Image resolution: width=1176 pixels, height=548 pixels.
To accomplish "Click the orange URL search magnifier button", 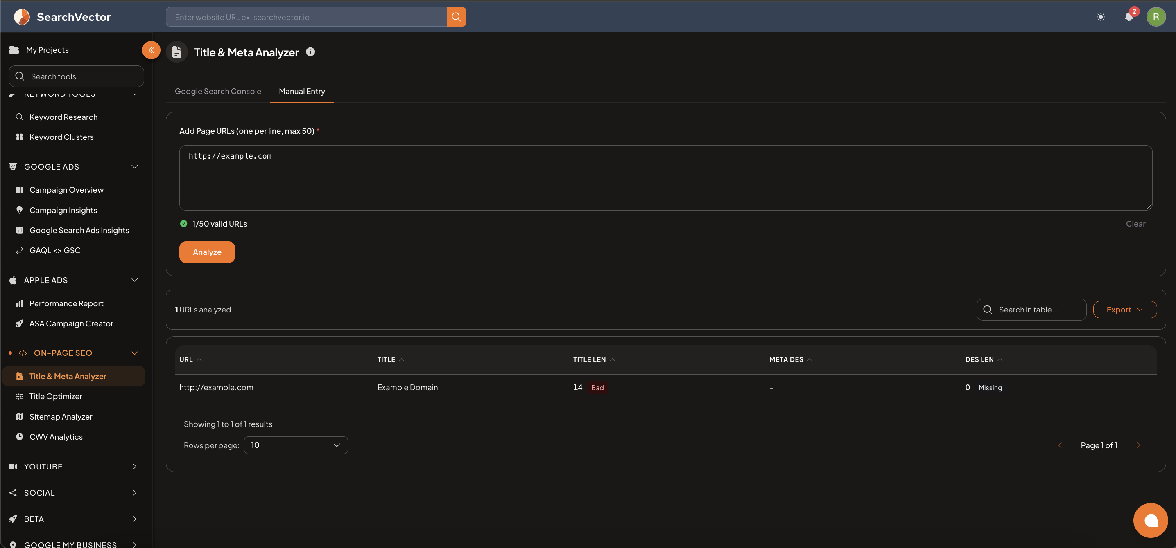I will pyautogui.click(x=456, y=17).
